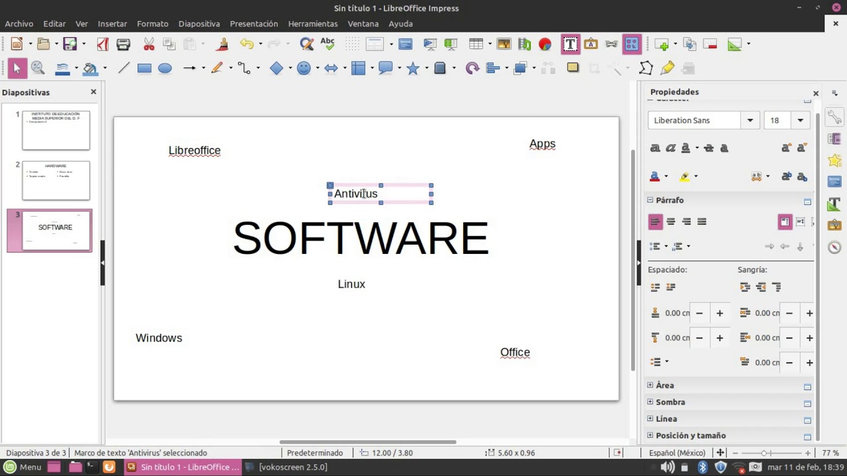
Task: Center the paragraph alignment
Action: 671,221
